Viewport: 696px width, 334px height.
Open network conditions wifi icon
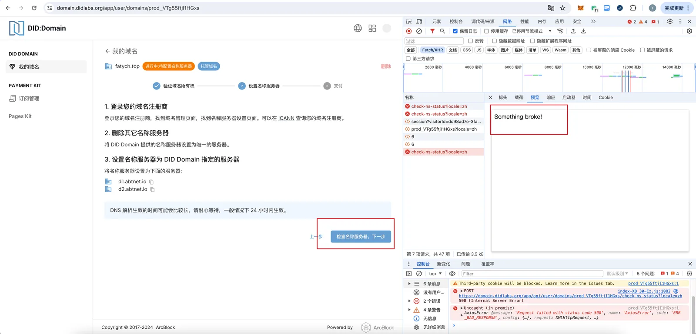[560, 31]
